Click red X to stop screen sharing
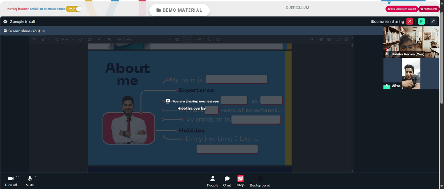The height and width of the screenshot is (189, 444). point(410,21)
